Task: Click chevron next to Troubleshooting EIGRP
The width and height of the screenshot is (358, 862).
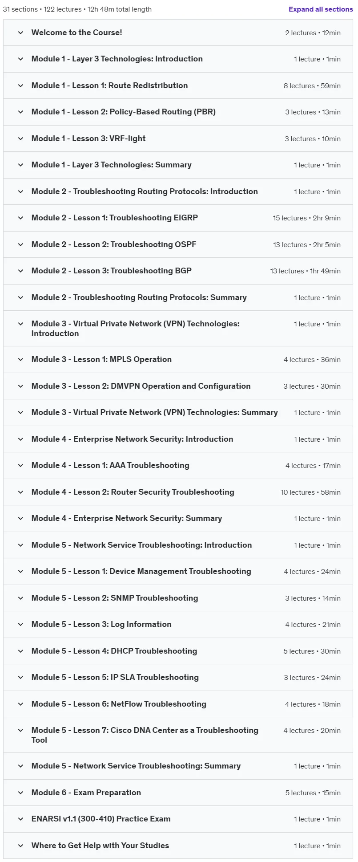Action: point(20,218)
